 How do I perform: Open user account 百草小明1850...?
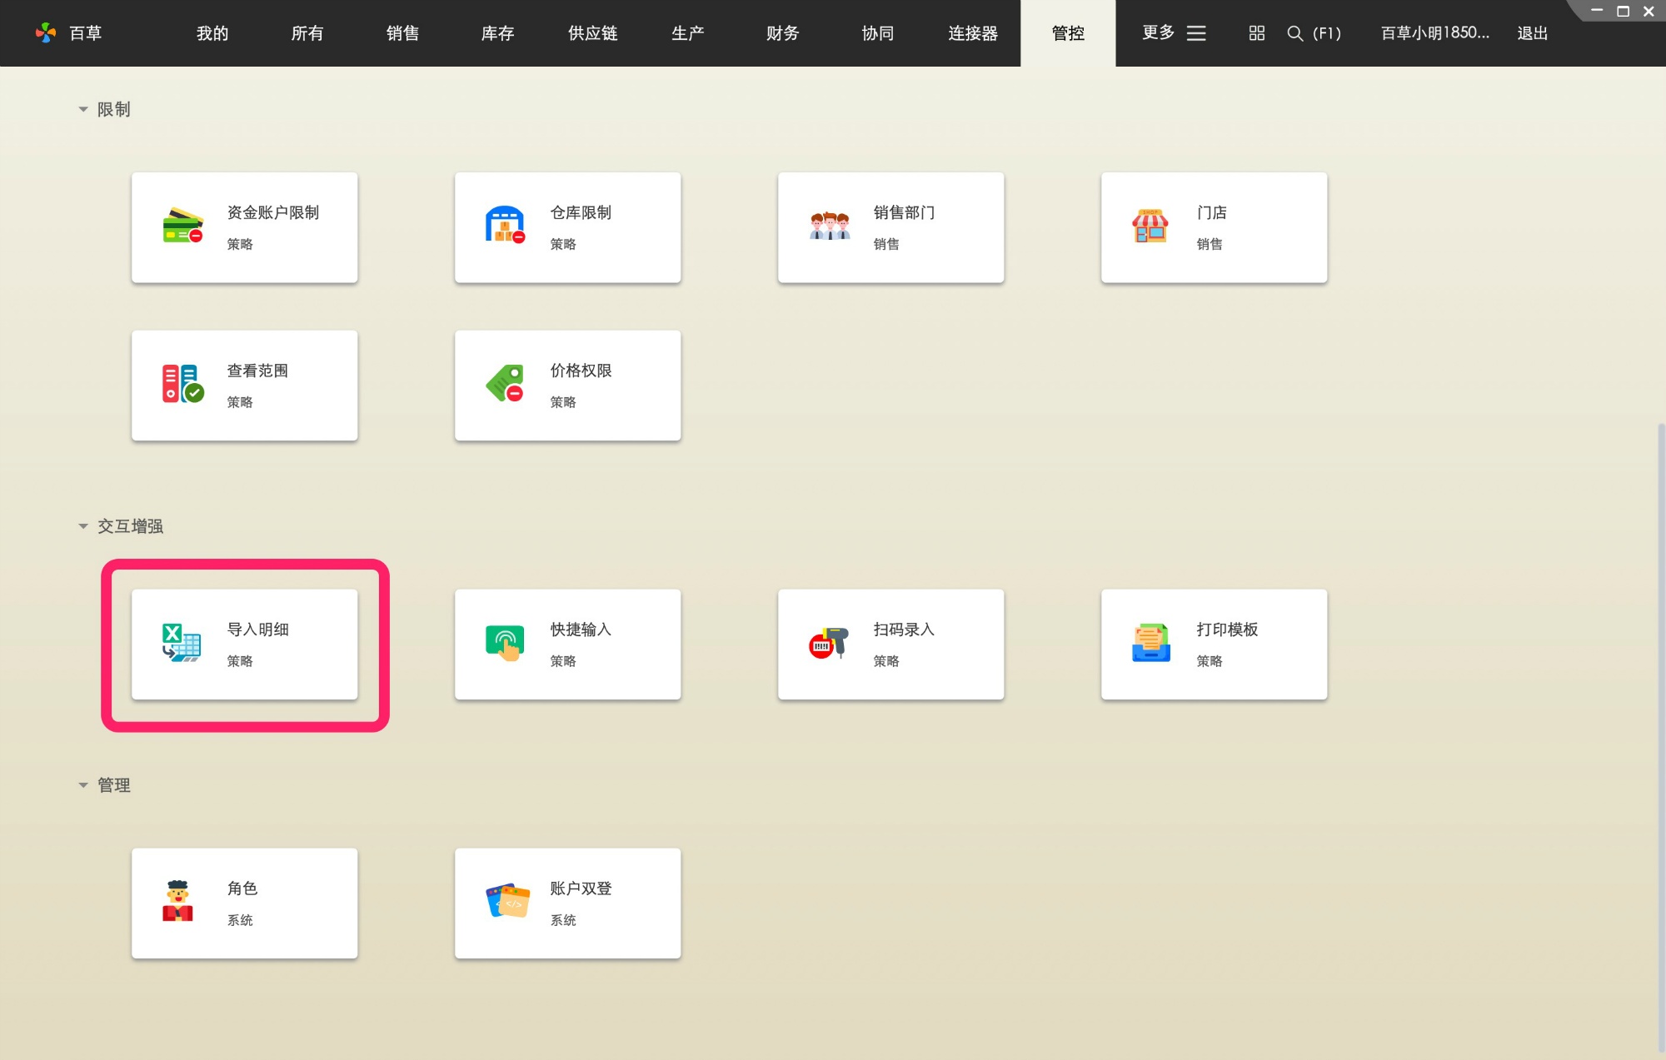1434,33
